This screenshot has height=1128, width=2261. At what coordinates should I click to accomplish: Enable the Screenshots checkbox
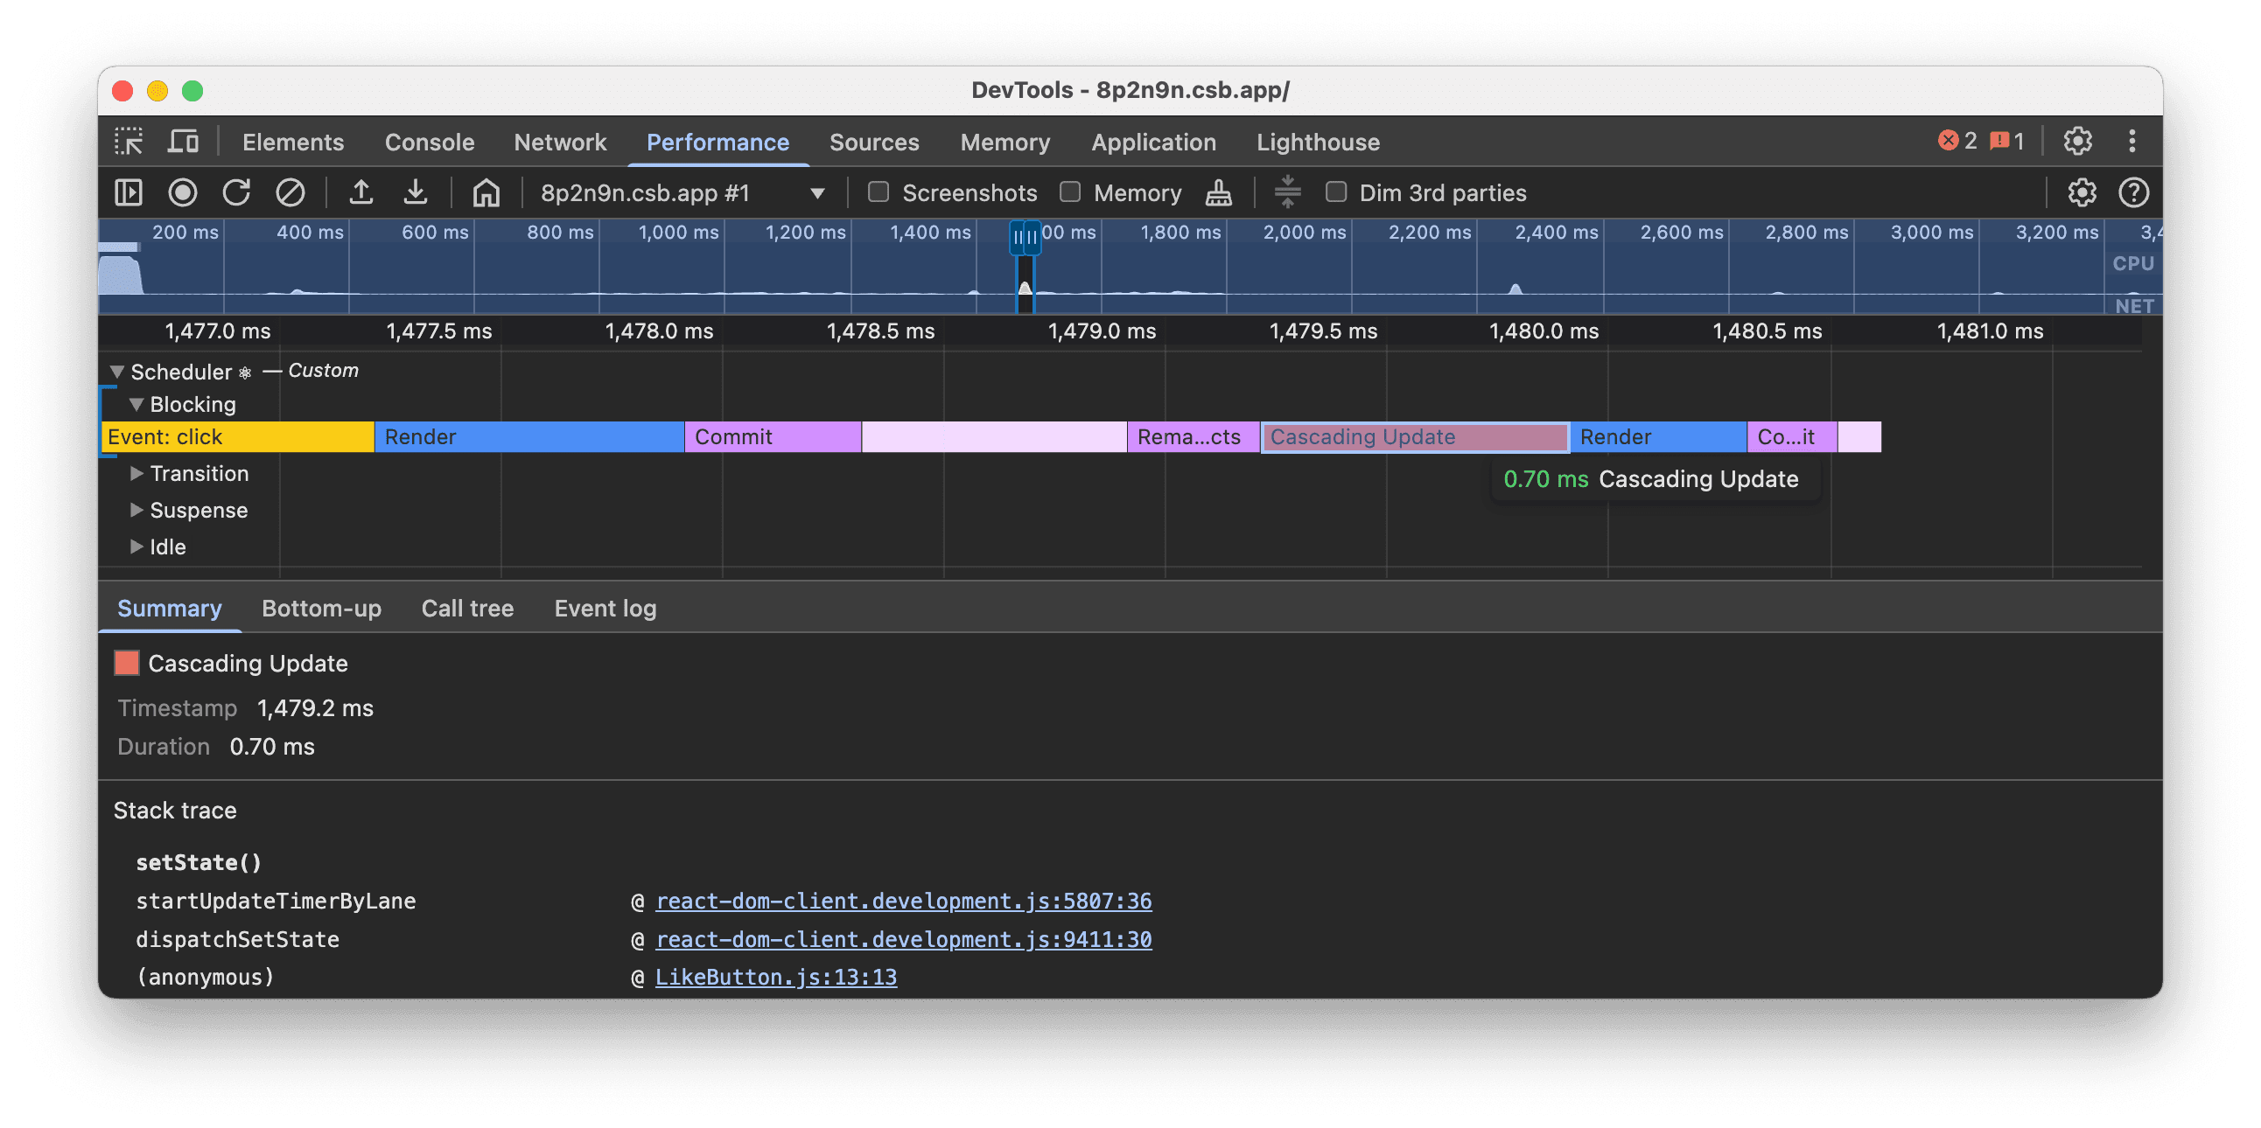point(878,192)
